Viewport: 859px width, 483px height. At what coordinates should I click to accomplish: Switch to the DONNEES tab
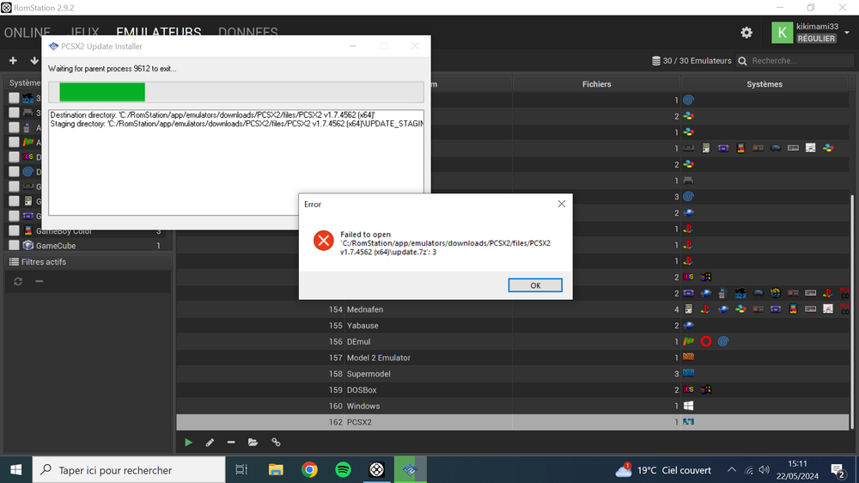[x=247, y=33]
